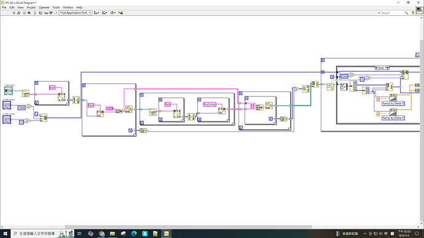Run the VI with the Run arrow

[14, 13]
